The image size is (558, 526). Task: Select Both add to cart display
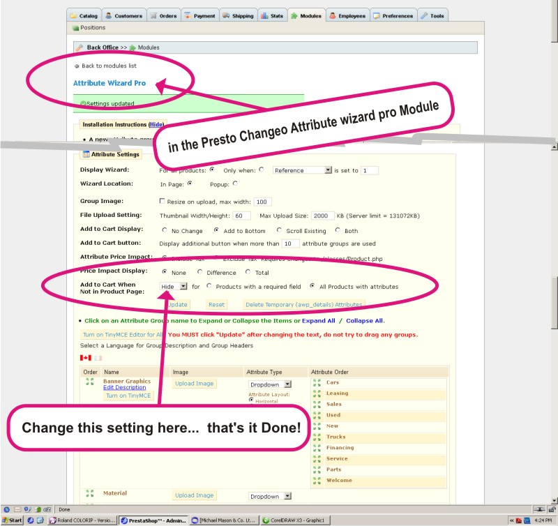click(338, 230)
